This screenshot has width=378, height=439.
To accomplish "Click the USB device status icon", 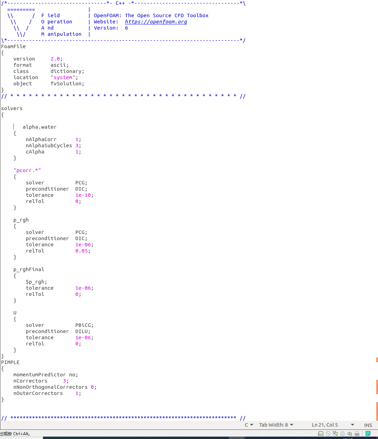I will pyautogui.click(x=357, y=433).
